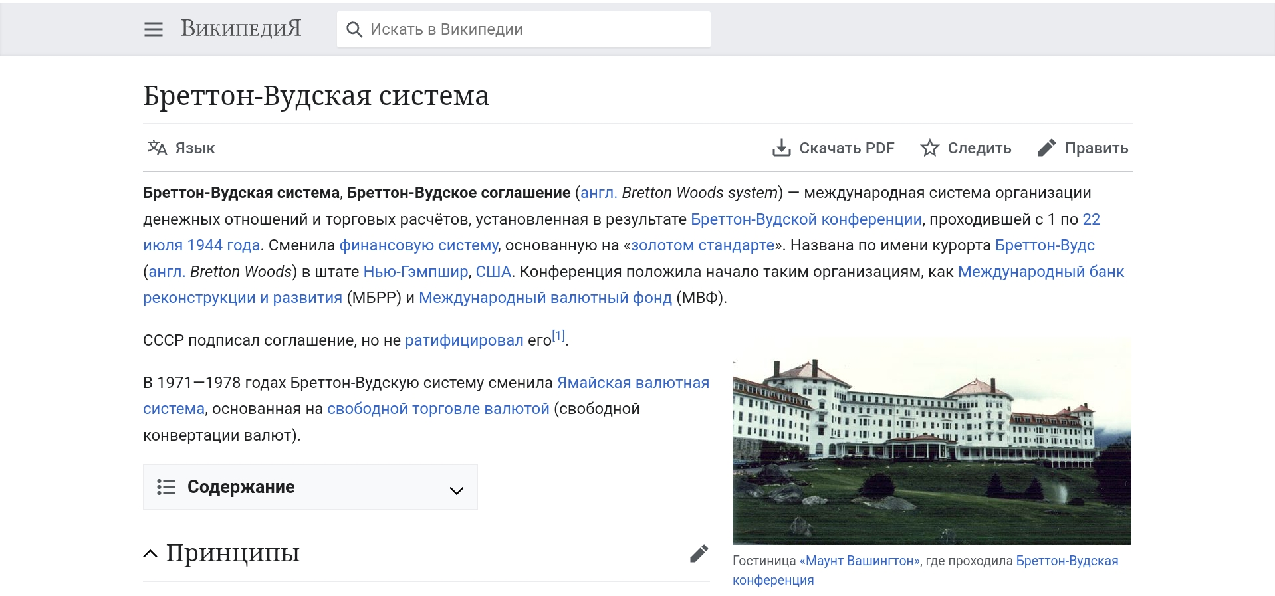Click the Скачать PDF button
This screenshot has width=1275, height=596.
(833, 148)
